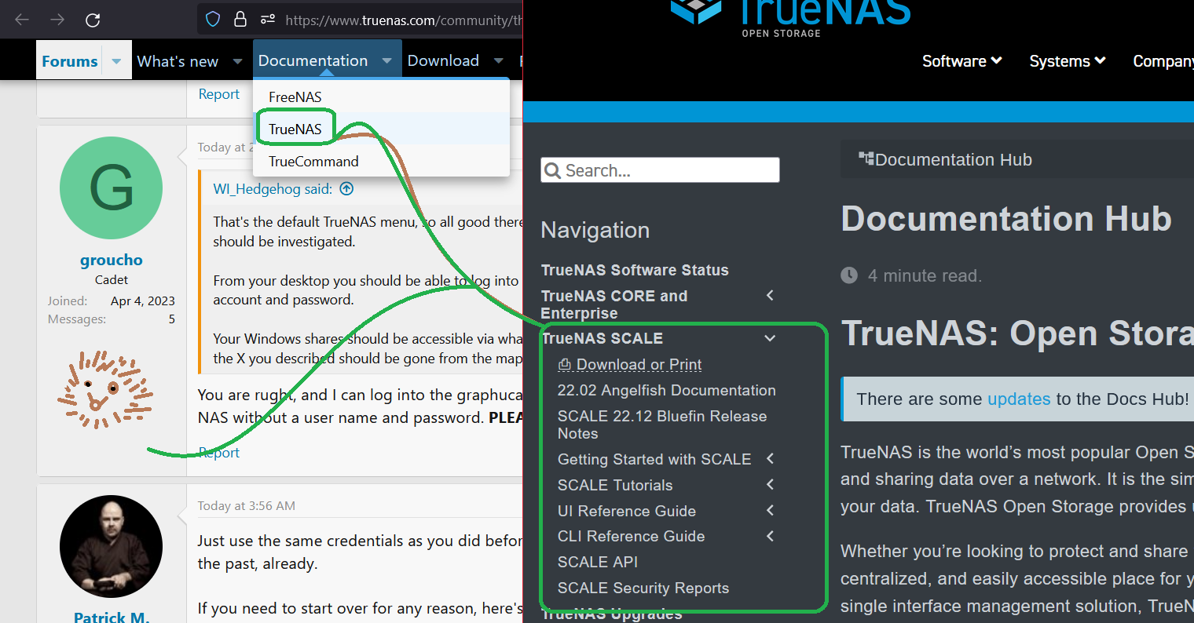Follow the 'updates' link in the Docs Hub notice

pos(1019,399)
